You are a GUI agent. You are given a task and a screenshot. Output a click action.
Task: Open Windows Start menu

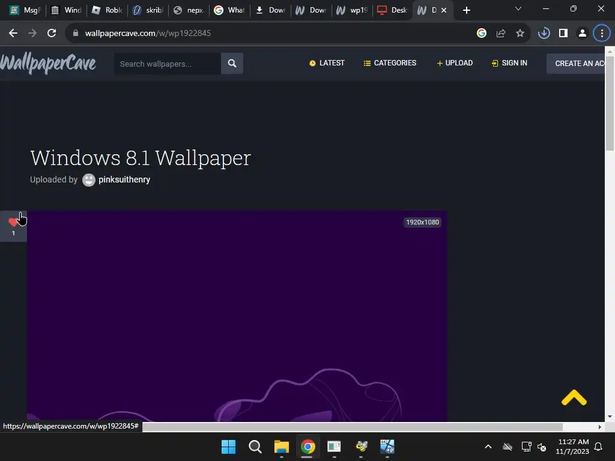click(228, 447)
